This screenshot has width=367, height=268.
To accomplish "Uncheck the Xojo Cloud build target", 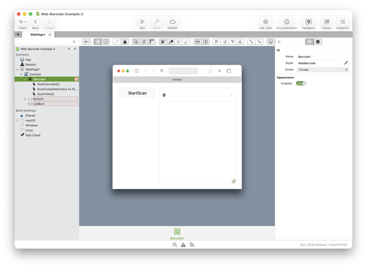I will pos(22,135).
